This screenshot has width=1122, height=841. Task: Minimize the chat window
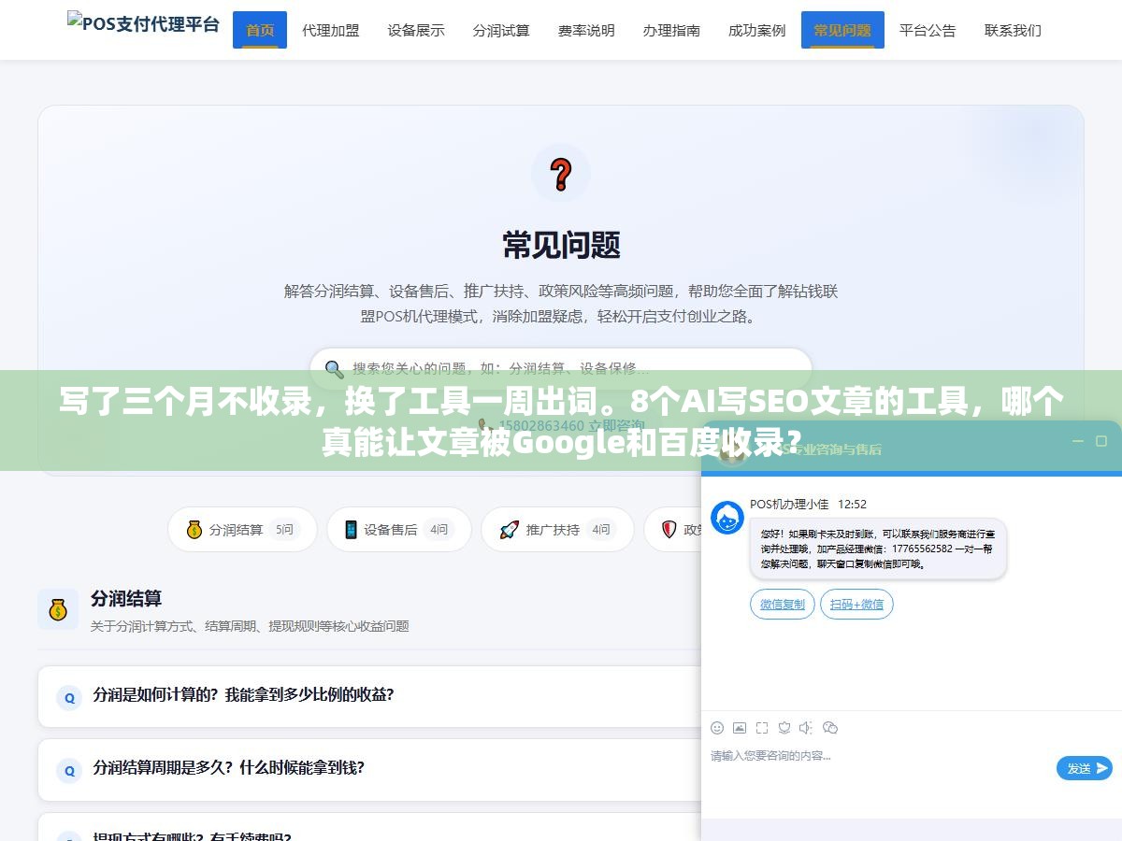[1077, 441]
